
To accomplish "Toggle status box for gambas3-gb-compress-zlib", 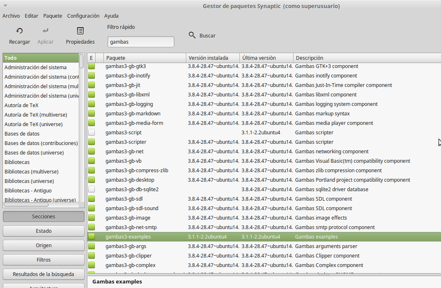I will click(x=91, y=170).
